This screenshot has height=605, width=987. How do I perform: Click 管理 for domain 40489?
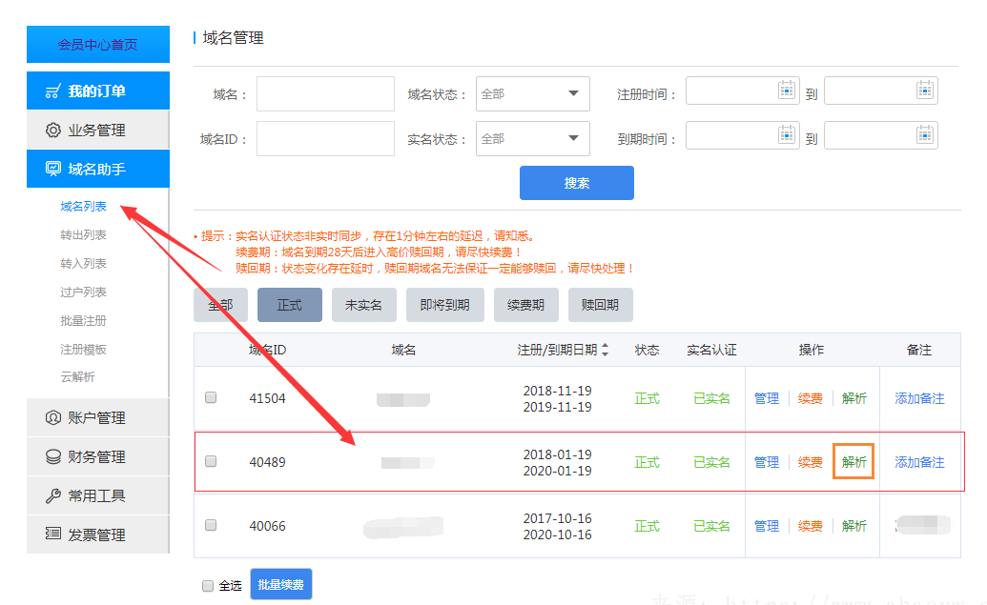tap(767, 462)
